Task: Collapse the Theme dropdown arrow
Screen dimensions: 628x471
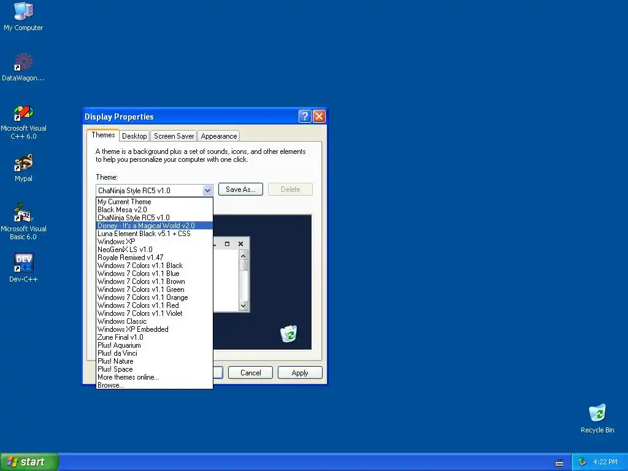Action: click(x=207, y=190)
